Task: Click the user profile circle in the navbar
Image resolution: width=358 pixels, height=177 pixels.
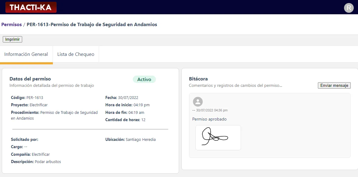Action: 349,8
